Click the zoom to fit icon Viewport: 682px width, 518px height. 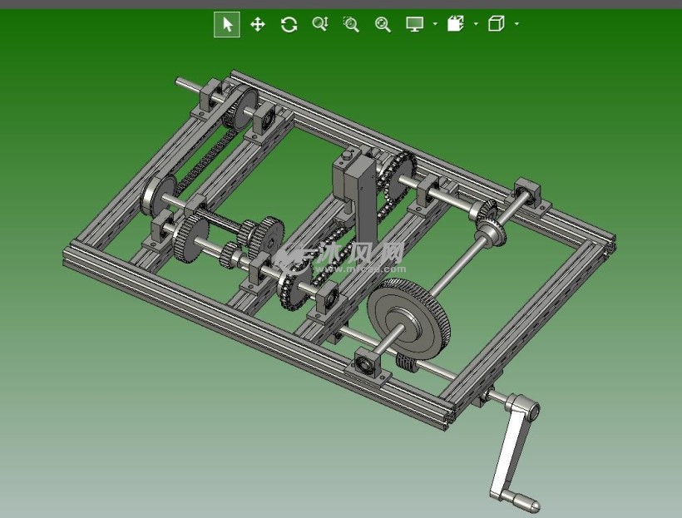coord(383,24)
